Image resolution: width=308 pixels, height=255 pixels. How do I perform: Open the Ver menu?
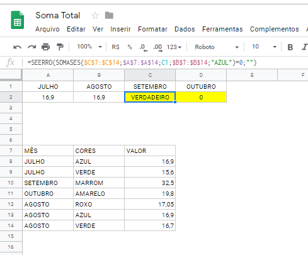pyautogui.click(x=98, y=29)
